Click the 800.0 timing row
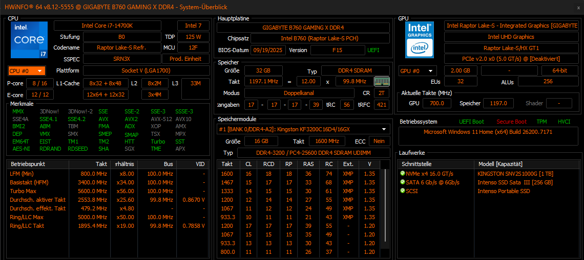 299,252
